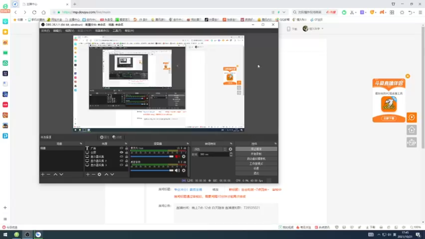Click 停止推流 button in OBS controls
Viewport: 425px width, 239px height.
[x=256, y=149]
